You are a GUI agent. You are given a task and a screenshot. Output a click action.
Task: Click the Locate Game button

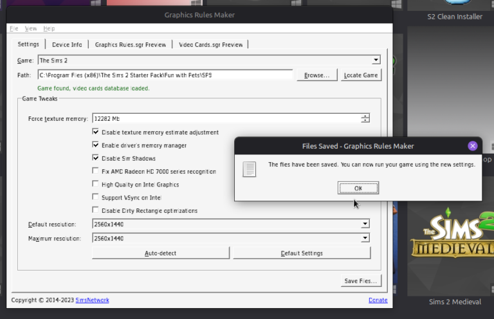(x=361, y=75)
